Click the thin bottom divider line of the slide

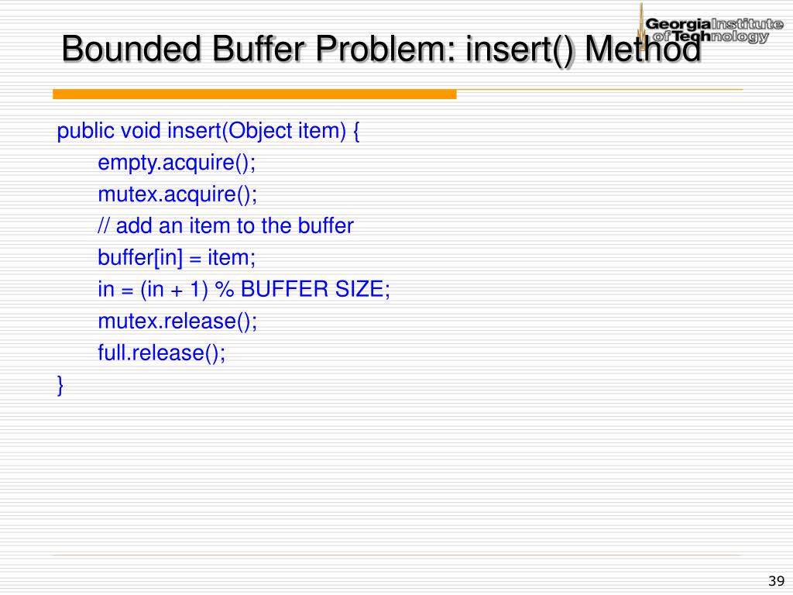(x=397, y=555)
